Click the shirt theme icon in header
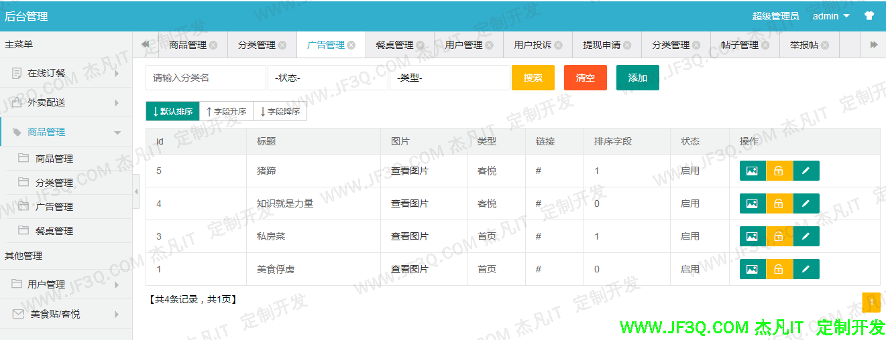The height and width of the screenshot is (340, 886). pos(869,16)
